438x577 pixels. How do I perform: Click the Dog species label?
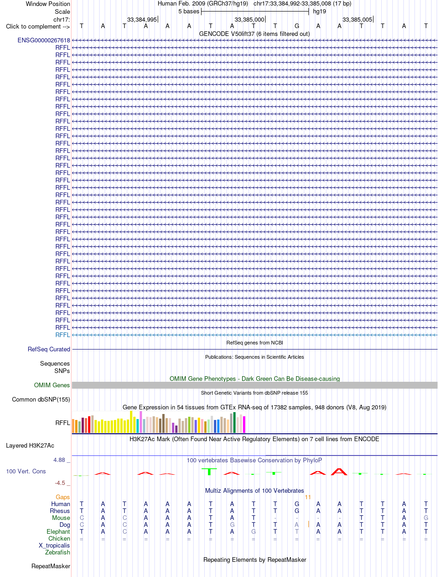pos(65,525)
